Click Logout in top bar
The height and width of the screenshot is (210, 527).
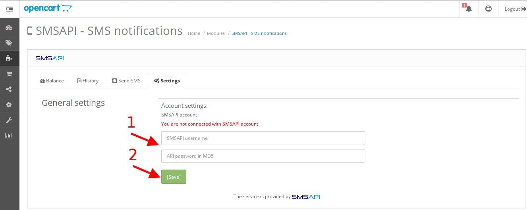tap(515, 9)
